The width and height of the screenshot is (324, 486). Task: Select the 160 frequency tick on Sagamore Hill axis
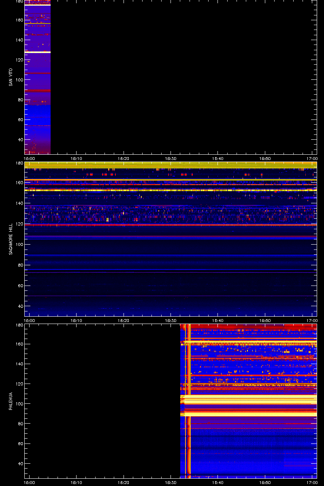click(19, 183)
